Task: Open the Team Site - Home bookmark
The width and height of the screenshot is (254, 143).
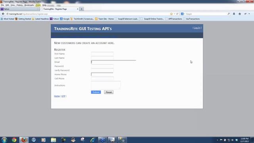Action: (x=104, y=19)
